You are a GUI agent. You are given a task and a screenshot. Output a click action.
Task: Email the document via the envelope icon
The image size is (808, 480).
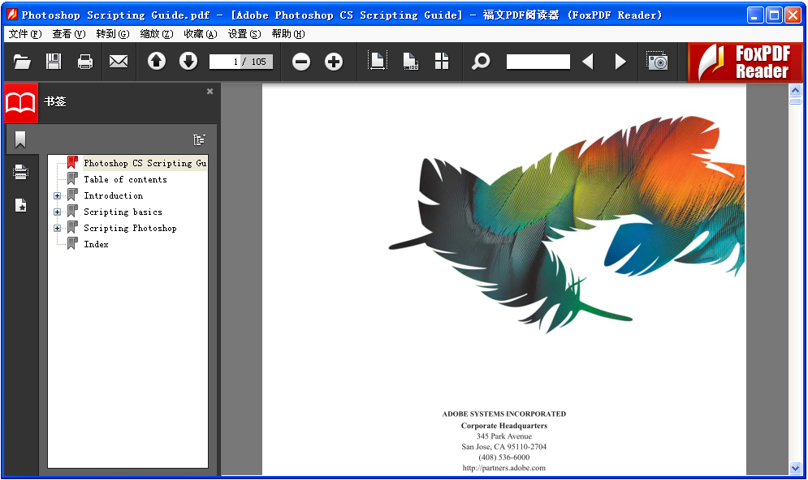coord(119,62)
